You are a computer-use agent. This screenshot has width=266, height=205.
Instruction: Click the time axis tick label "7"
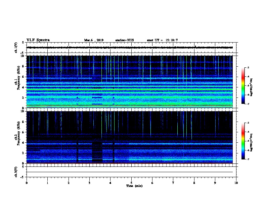tap(173, 183)
